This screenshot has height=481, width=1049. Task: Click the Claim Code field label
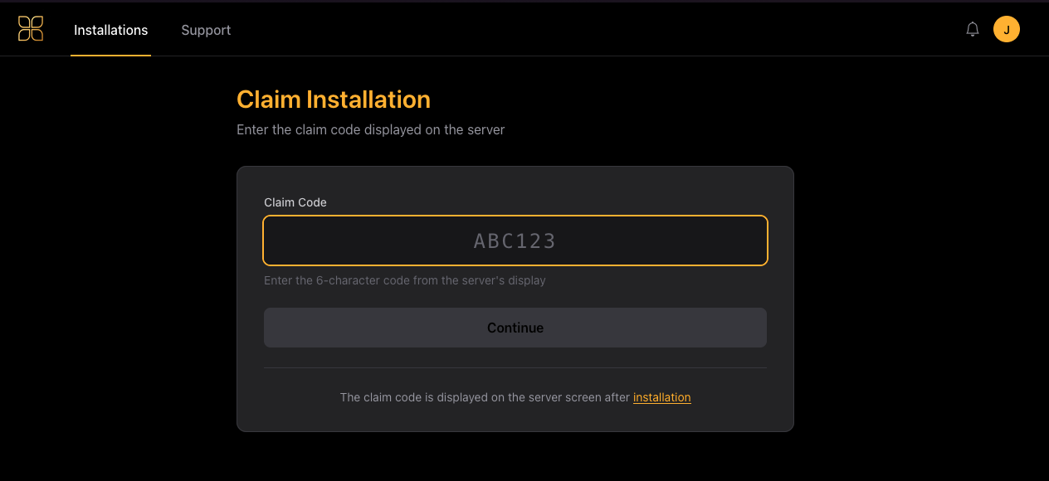[x=295, y=202]
